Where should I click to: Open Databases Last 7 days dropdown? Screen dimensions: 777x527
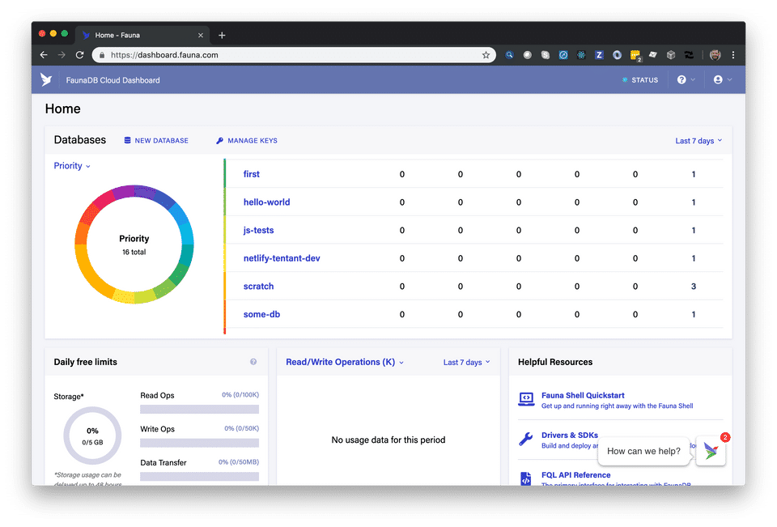coord(698,141)
